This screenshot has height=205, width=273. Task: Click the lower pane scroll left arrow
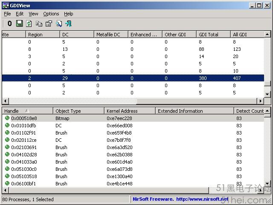pos(6,190)
